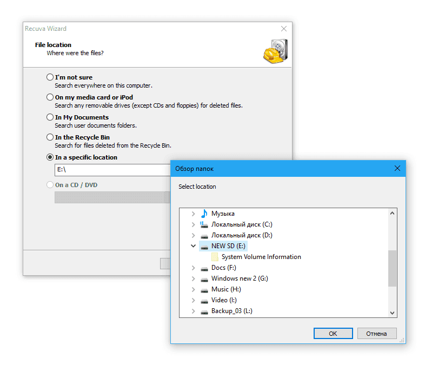Click the Отмена cancel button
Screen dimensions: 425x365
[x=377, y=334]
